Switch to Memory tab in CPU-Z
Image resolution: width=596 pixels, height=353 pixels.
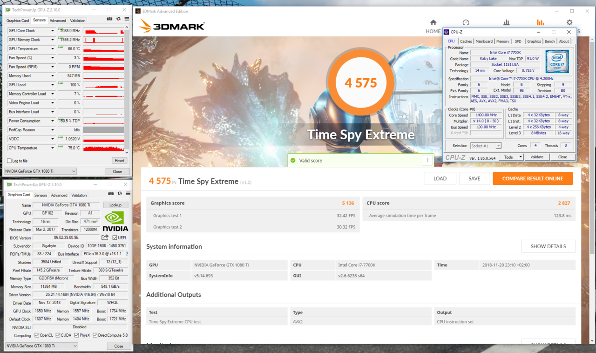(x=502, y=41)
